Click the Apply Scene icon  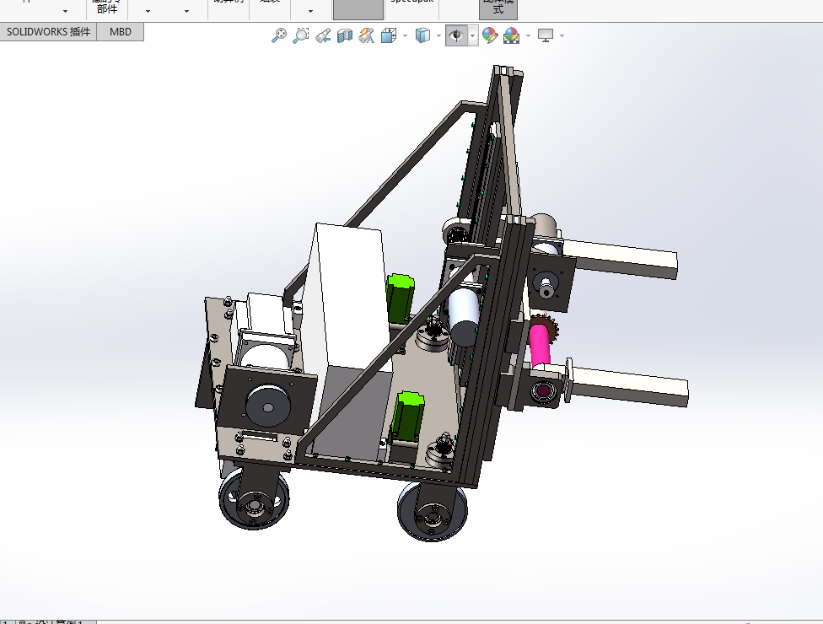click(511, 35)
